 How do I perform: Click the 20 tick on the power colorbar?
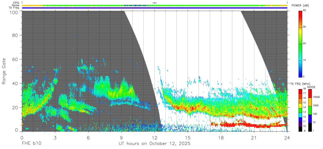(304, 43)
